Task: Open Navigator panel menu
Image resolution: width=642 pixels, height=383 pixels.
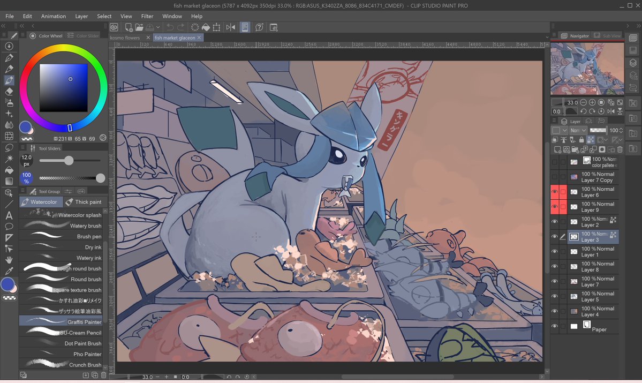Action: pyautogui.click(x=554, y=36)
